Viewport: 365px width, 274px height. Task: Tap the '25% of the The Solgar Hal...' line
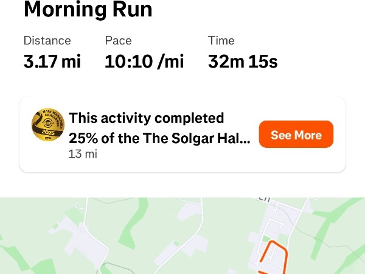coord(159,138)
